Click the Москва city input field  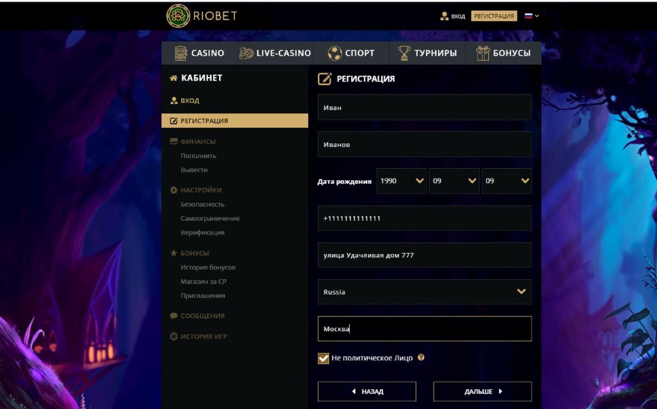point(425,329)
